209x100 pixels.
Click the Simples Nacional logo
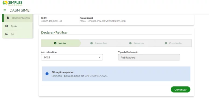pyautogui.click(x=12, y=3)
